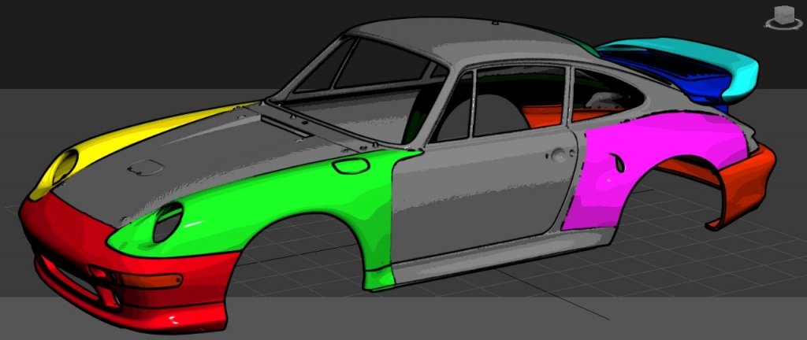Click the ViewCube navigation widget
The image size is (807, 340).
(783, 13)
